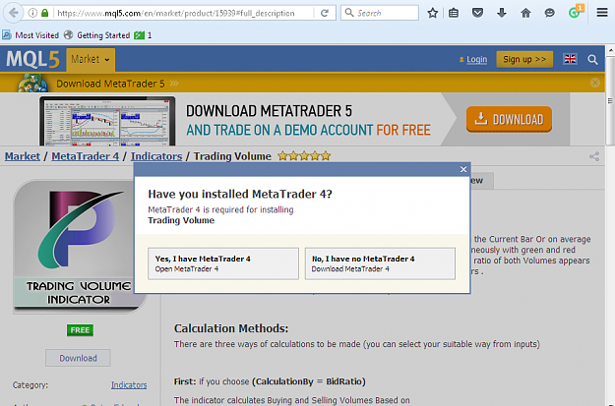Click the 'Calculation Methods:' heading
This screenshot has height=406, width=615.
click(231, 328)
